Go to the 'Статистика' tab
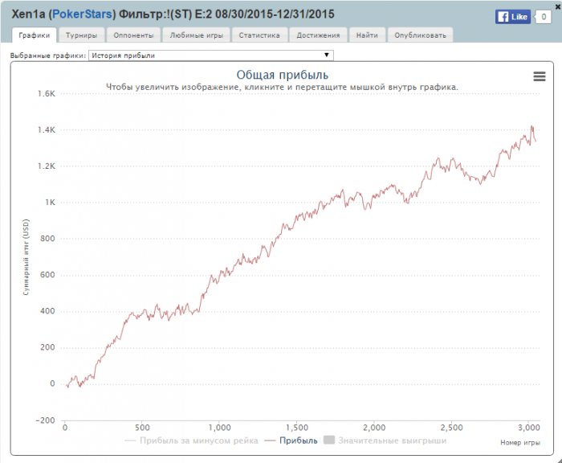Image resolution: width=562 pixels, height=463 pixels. point(259,35)
